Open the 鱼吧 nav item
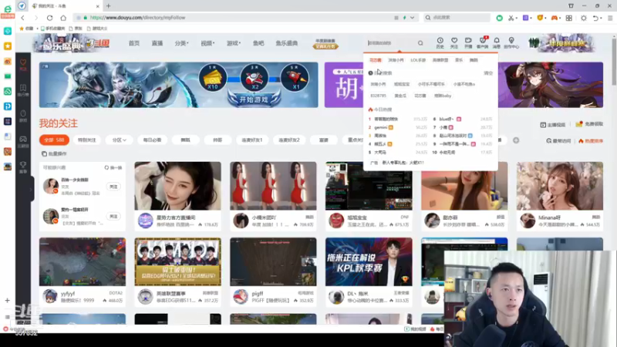The height and width of the screenshot is (347, 617). pos(258,43)
